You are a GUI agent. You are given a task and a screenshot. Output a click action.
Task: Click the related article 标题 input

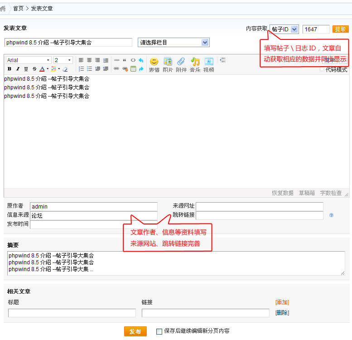coord(72,313)
